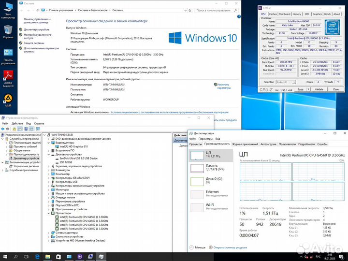
Task: Select Wi-Fi performance item
Action: click(x=211, y=207)
